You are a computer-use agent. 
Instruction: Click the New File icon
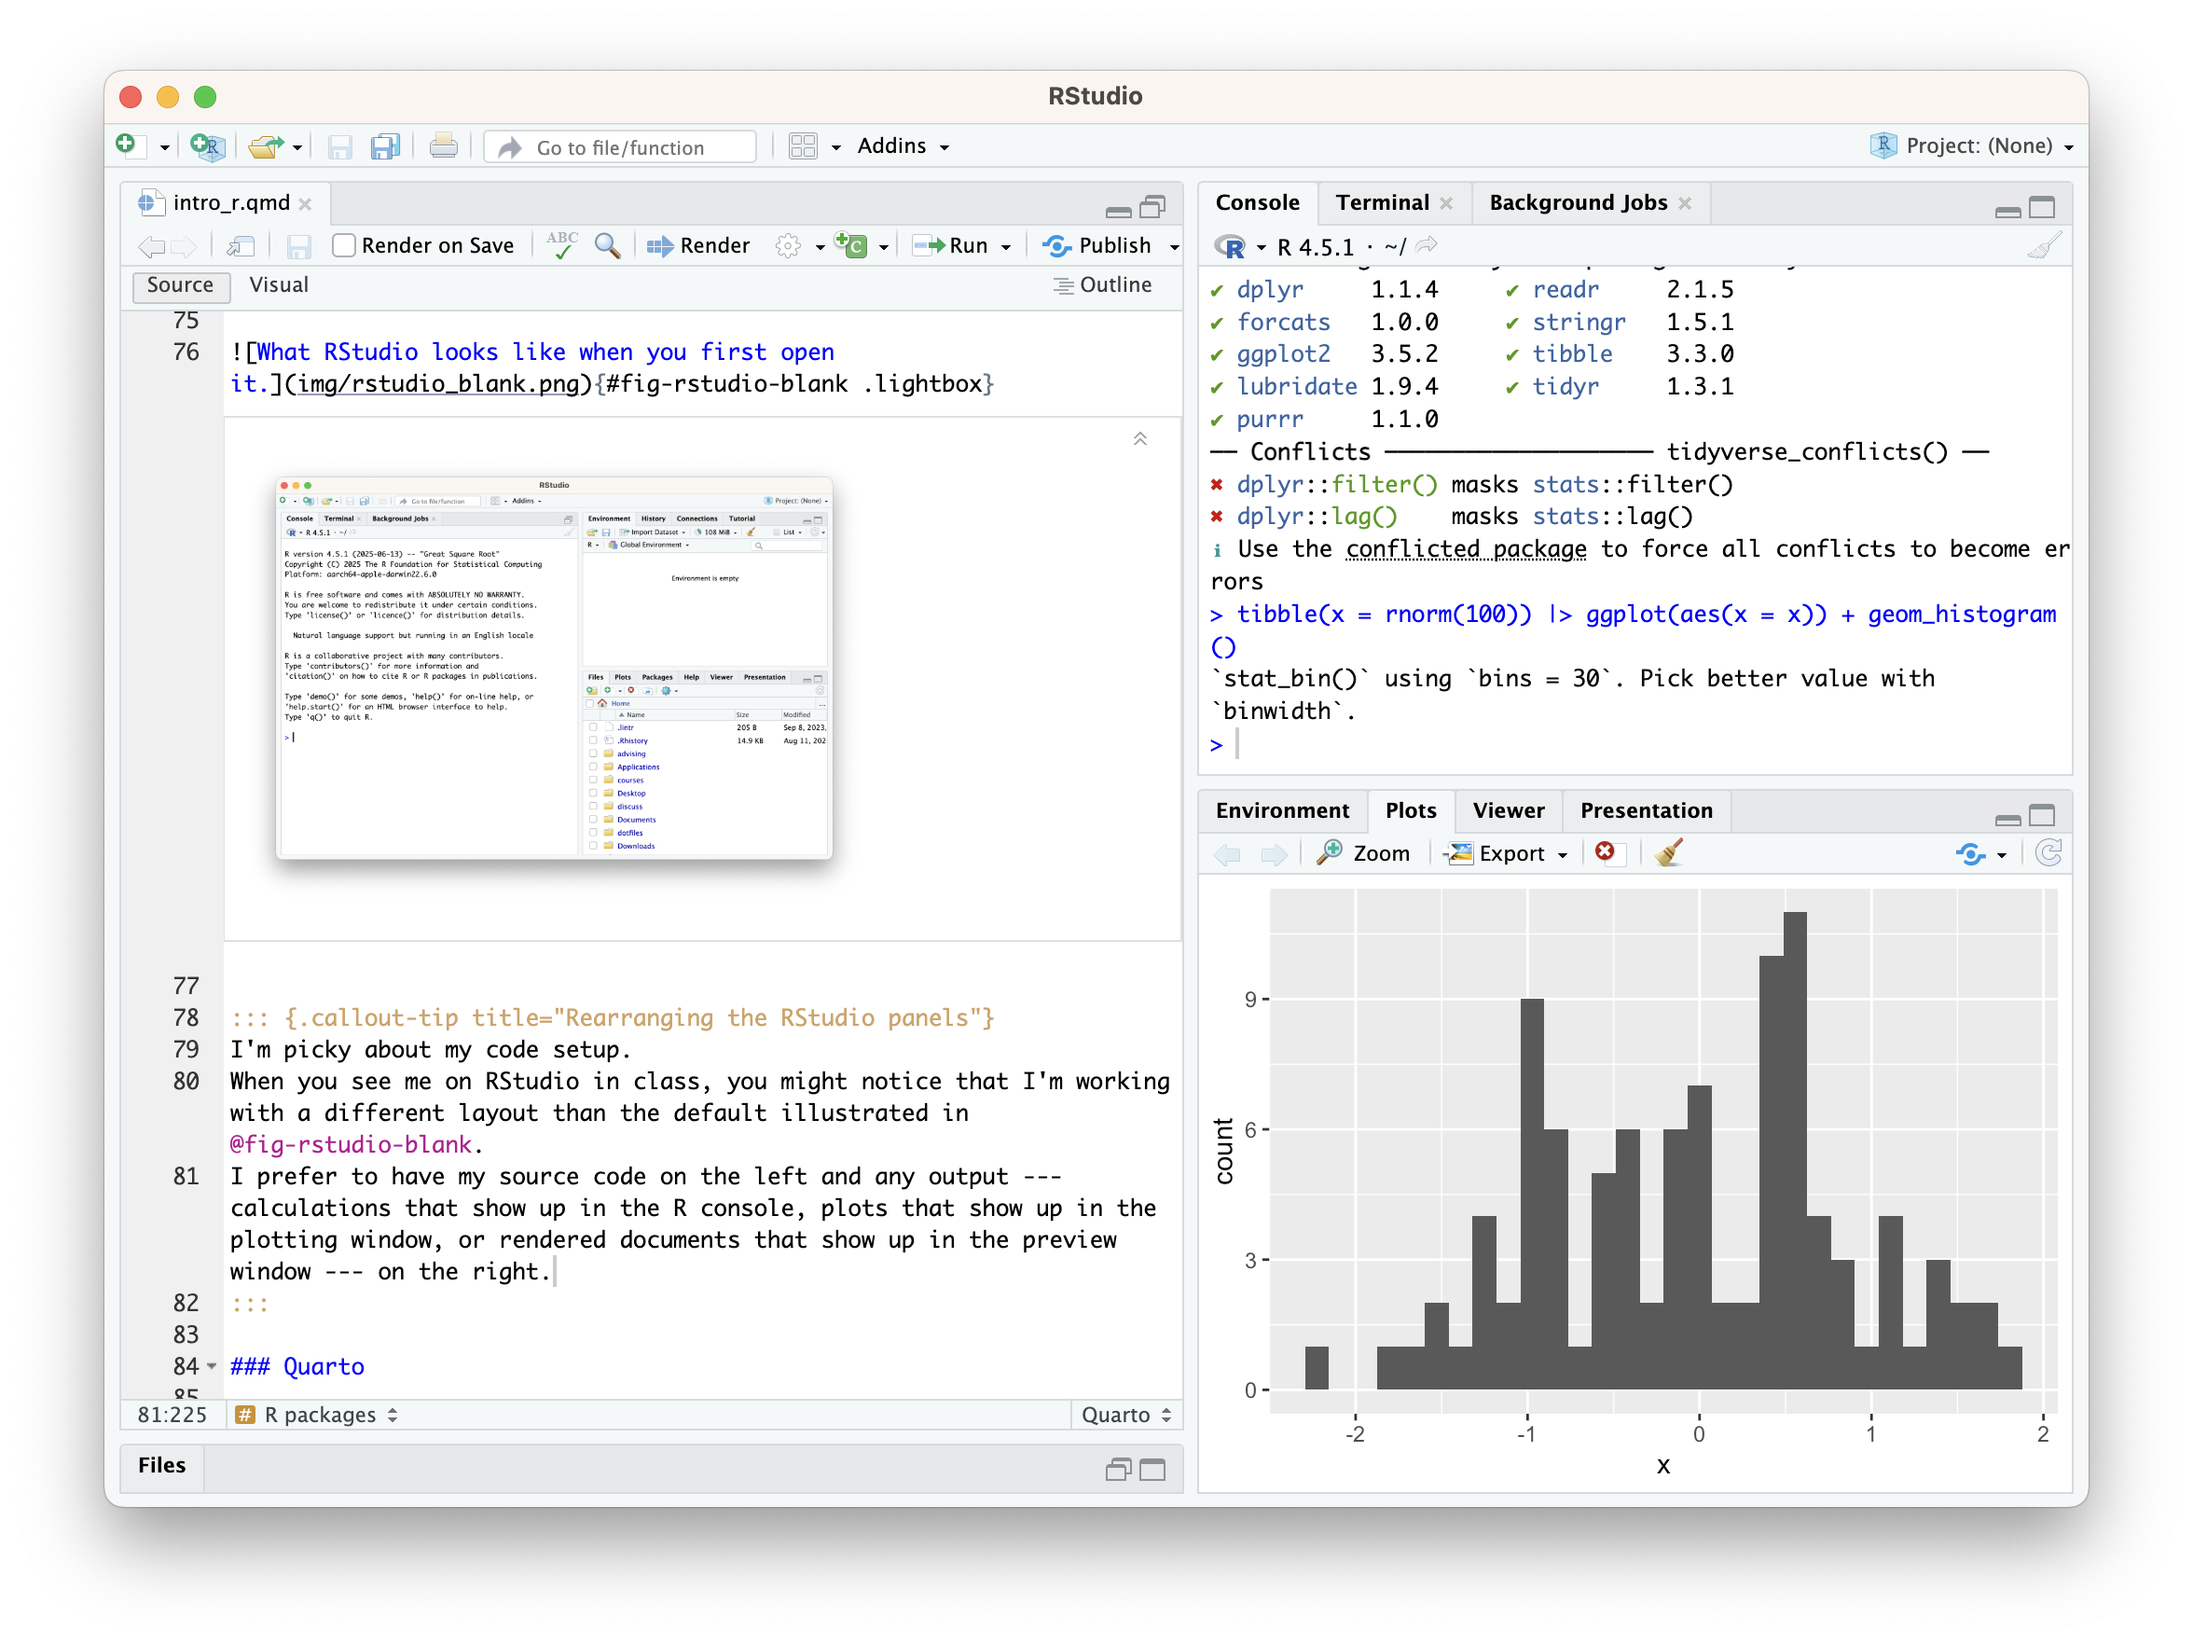tap(128, 145)
